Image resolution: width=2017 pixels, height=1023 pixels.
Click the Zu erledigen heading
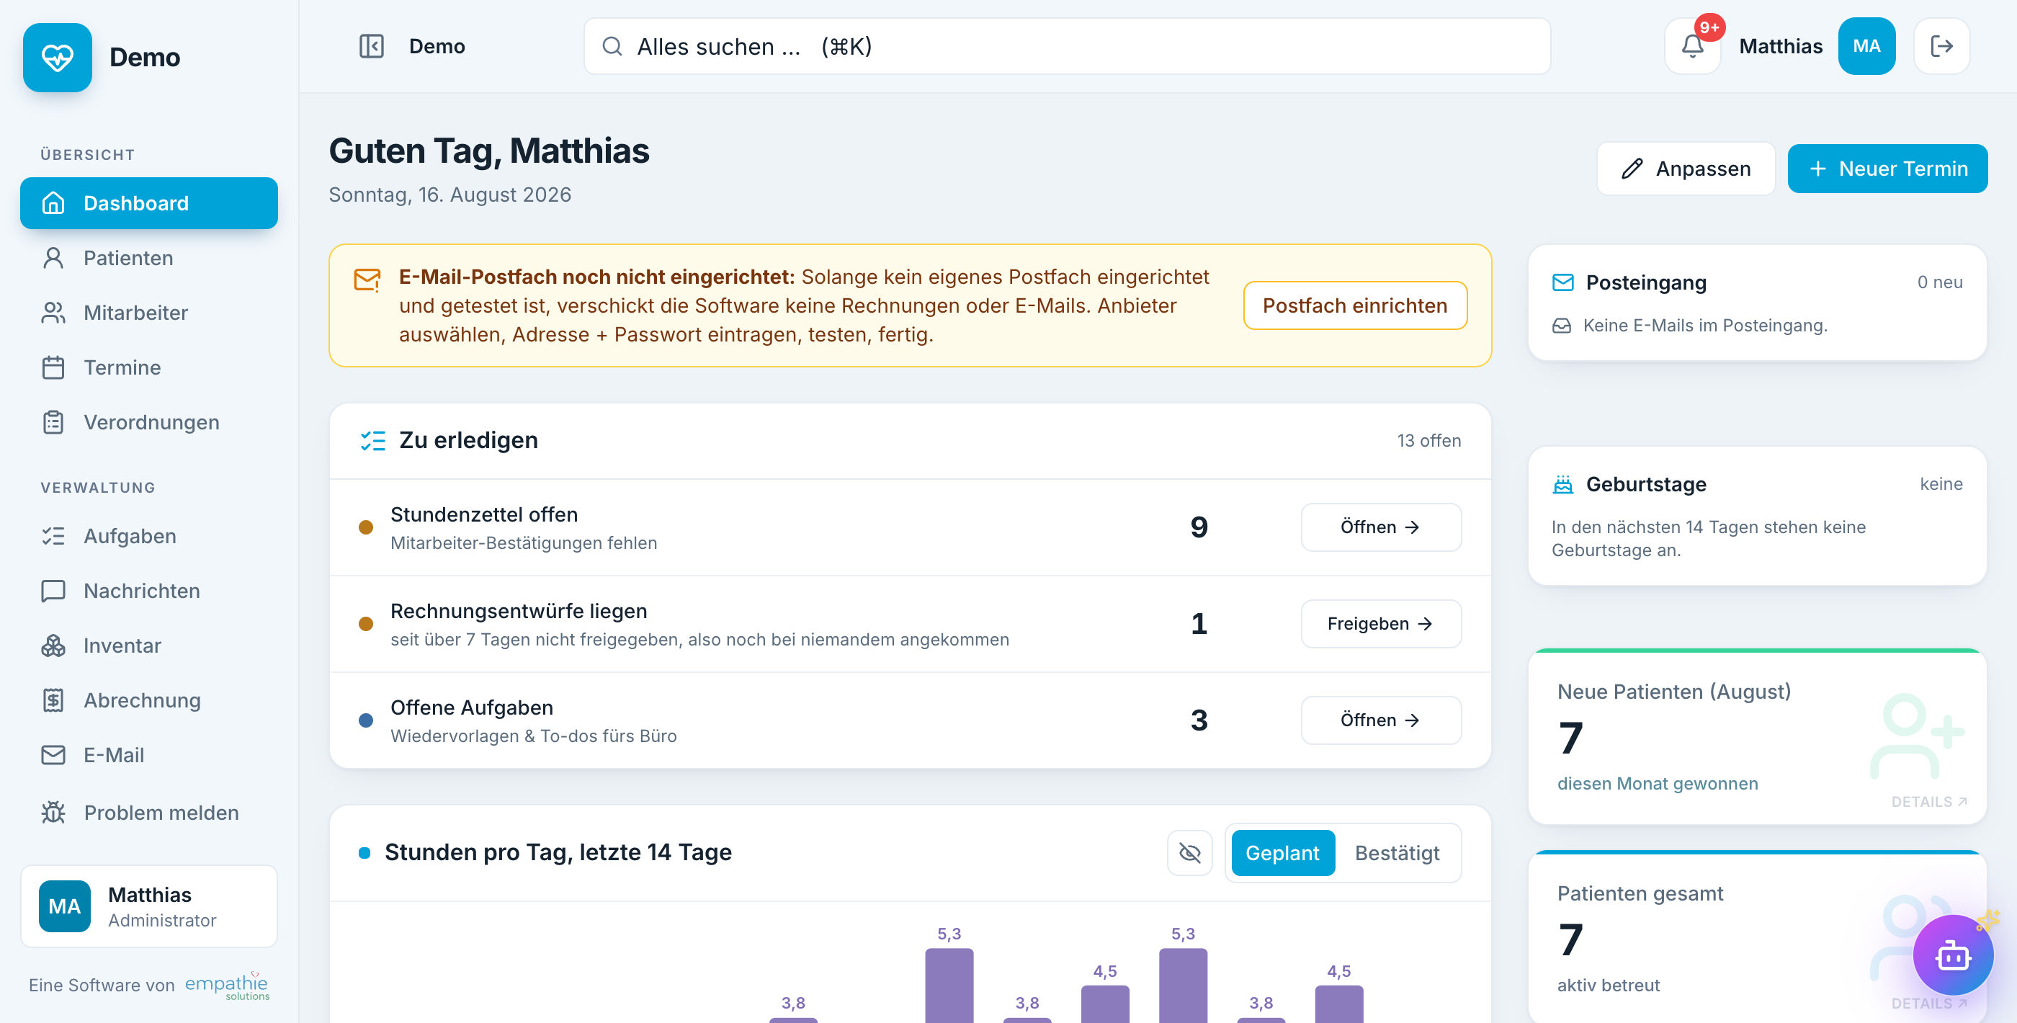pos(468,440)
